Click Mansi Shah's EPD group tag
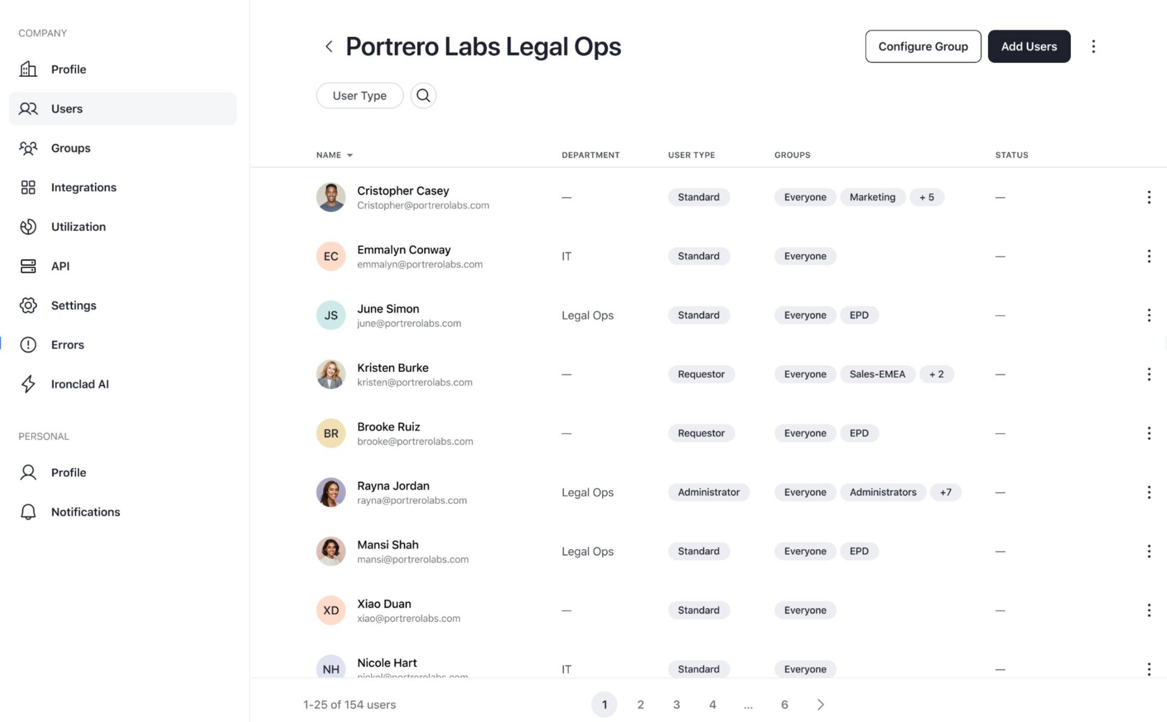 859,551
